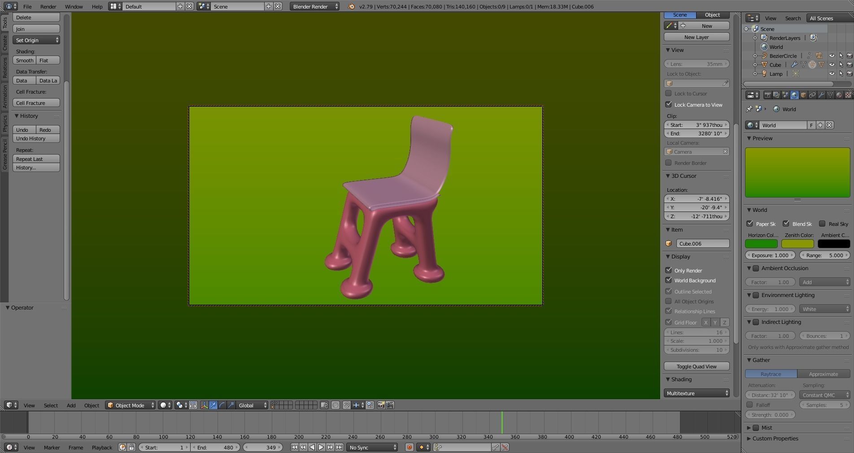Open the Playback menu in timeline
Screen dimensions: 854x453
click(102, 447)
